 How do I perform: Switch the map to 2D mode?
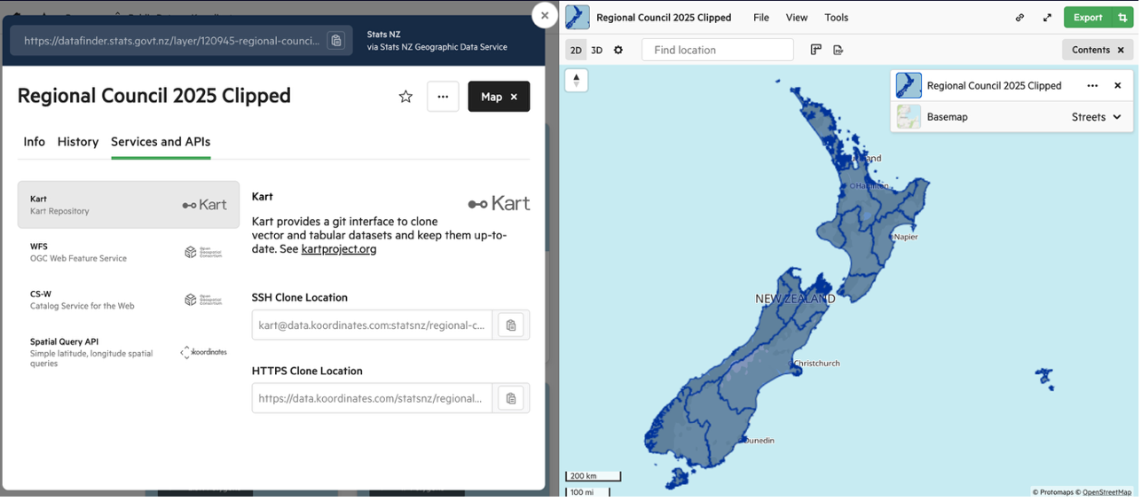coord(576,51)
